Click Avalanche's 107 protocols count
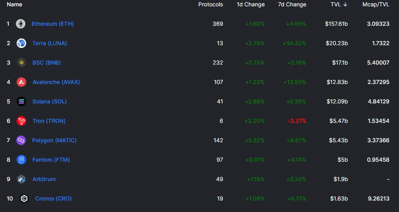399x212 pixels. 218,82
